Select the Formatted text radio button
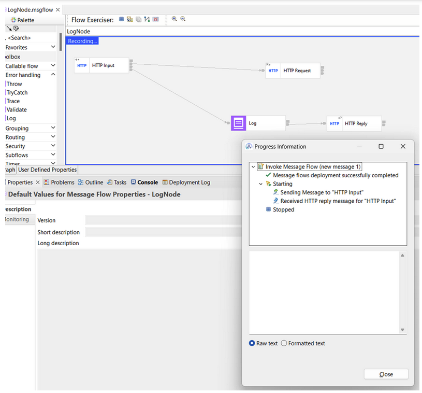422x393 pixels. click(284, 343)
